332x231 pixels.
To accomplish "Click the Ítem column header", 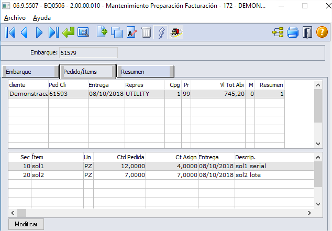I will (57, 157).
